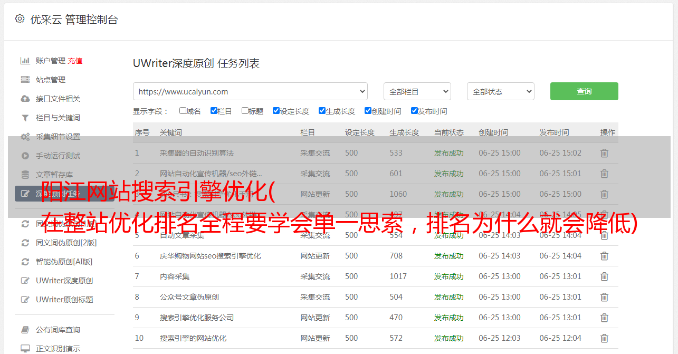Click the book icon for 公有词库查询
This screenshot has width=678, height=354.
(25, 330)
